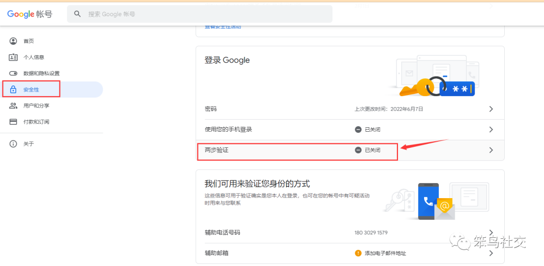
Task: Click the orange warning icon for 辅助邮箱
Action: tap(358, 253)
